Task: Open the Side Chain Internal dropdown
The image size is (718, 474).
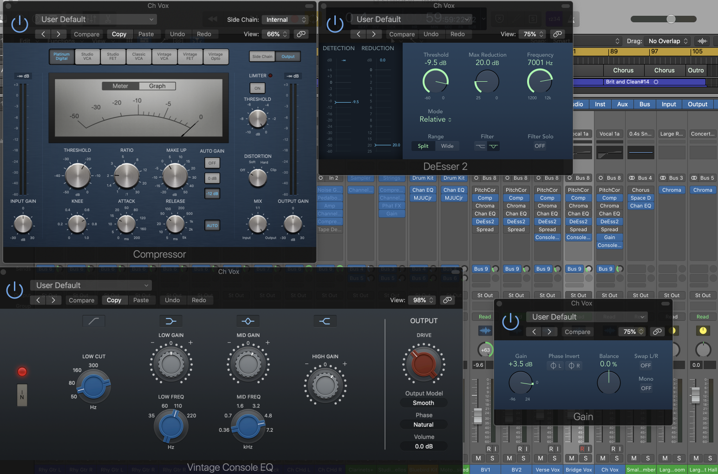Action: click(x=285, y=19)
